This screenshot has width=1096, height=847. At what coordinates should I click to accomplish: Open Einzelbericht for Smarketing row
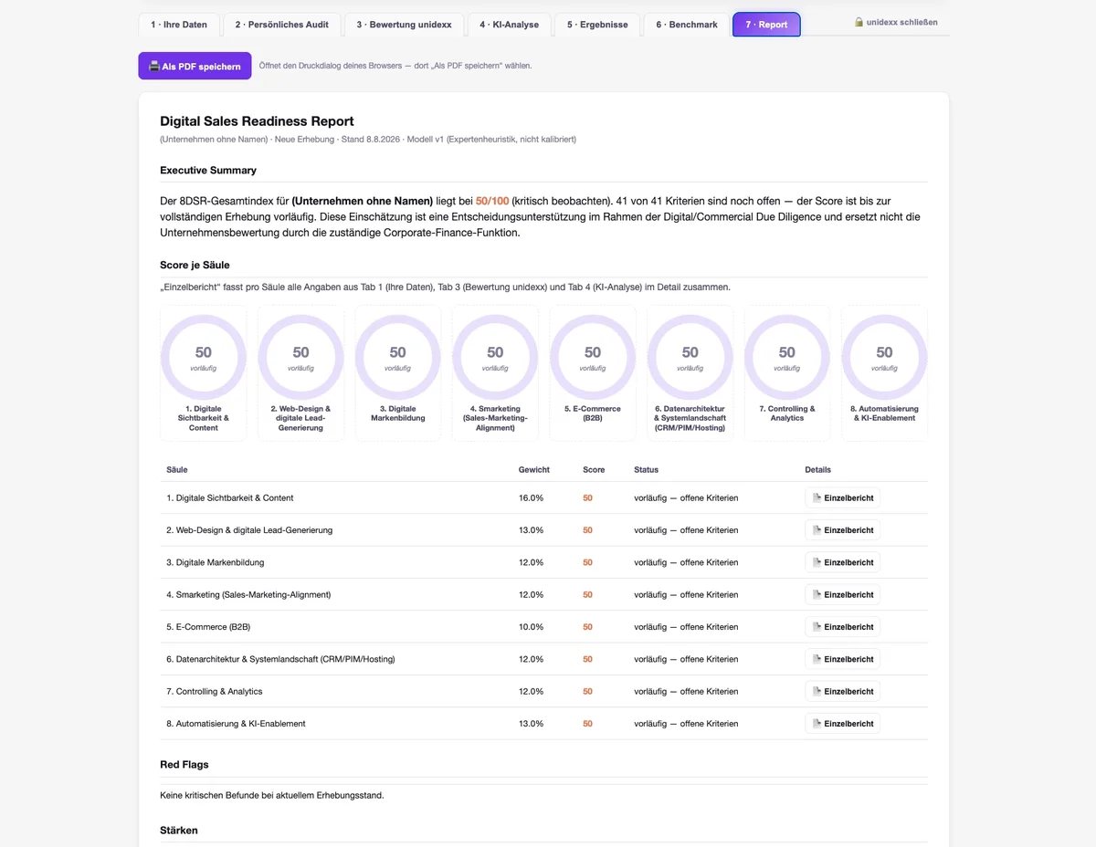tap(842, 594)
